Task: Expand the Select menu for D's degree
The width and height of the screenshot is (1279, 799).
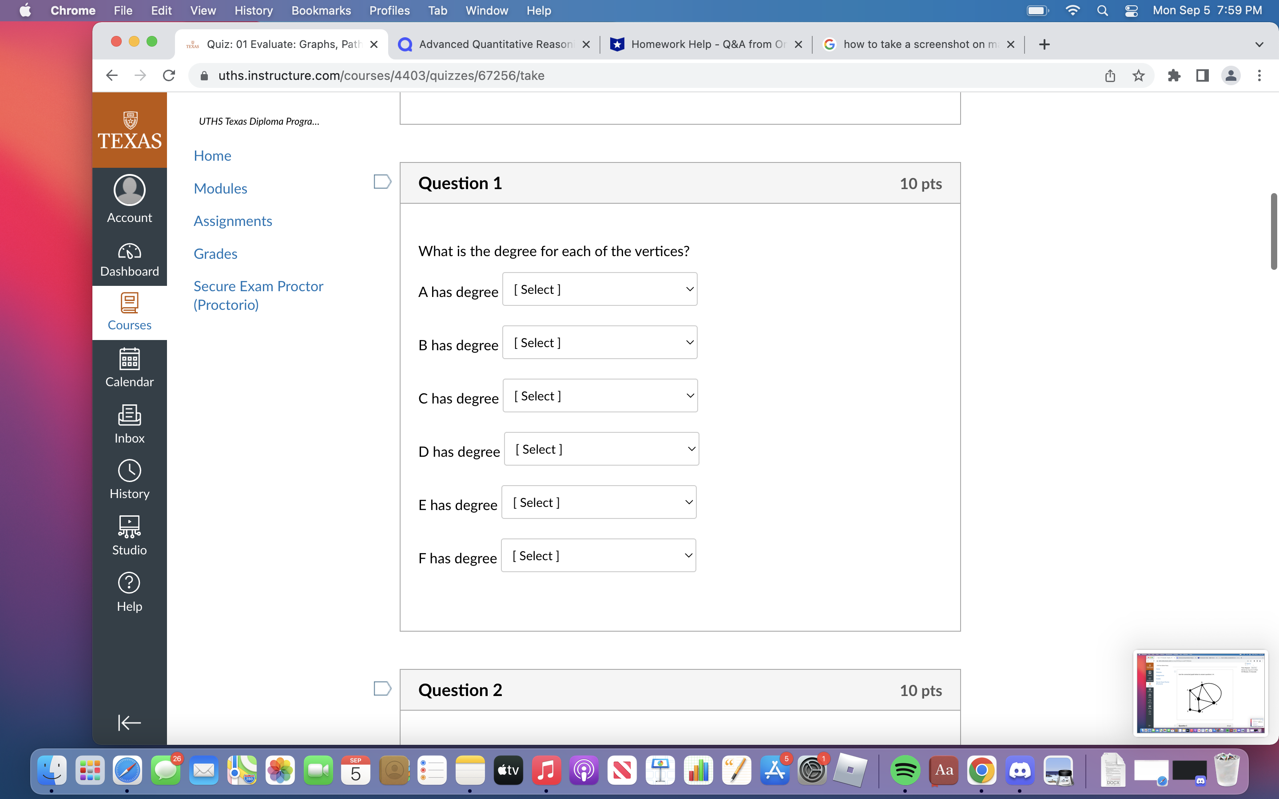Action: [602, 448]
